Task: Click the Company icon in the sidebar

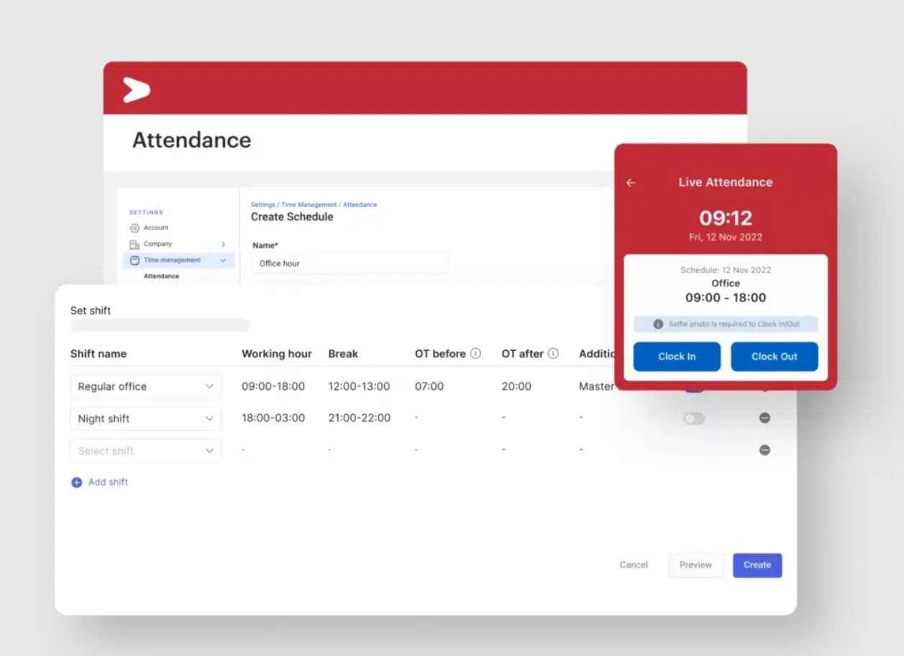Action: [134, 244]
